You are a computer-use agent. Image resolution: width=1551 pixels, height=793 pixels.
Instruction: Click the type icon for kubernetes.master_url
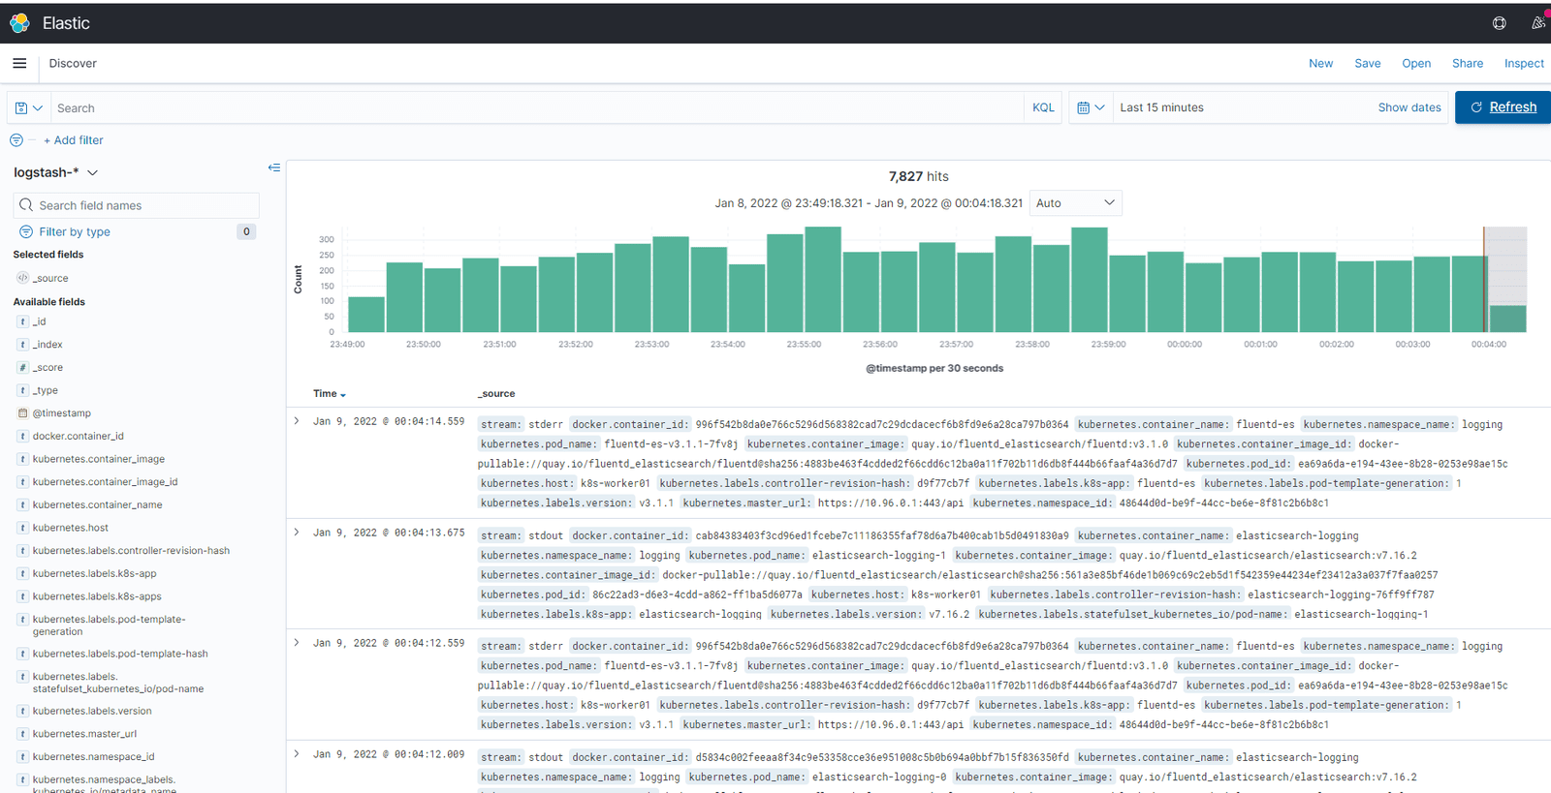click(22, 734)
